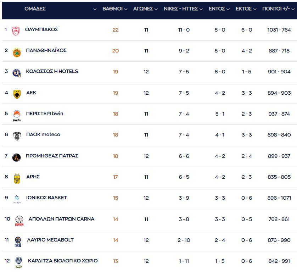The image size is (297, 272).
Task: Click the Lavrio Megabolt team logo
Action: (18, 241)
